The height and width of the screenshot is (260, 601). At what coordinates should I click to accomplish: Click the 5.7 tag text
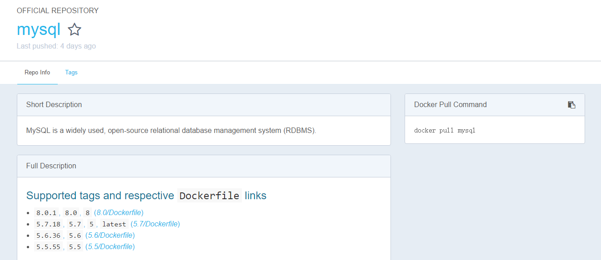[75, 224]
